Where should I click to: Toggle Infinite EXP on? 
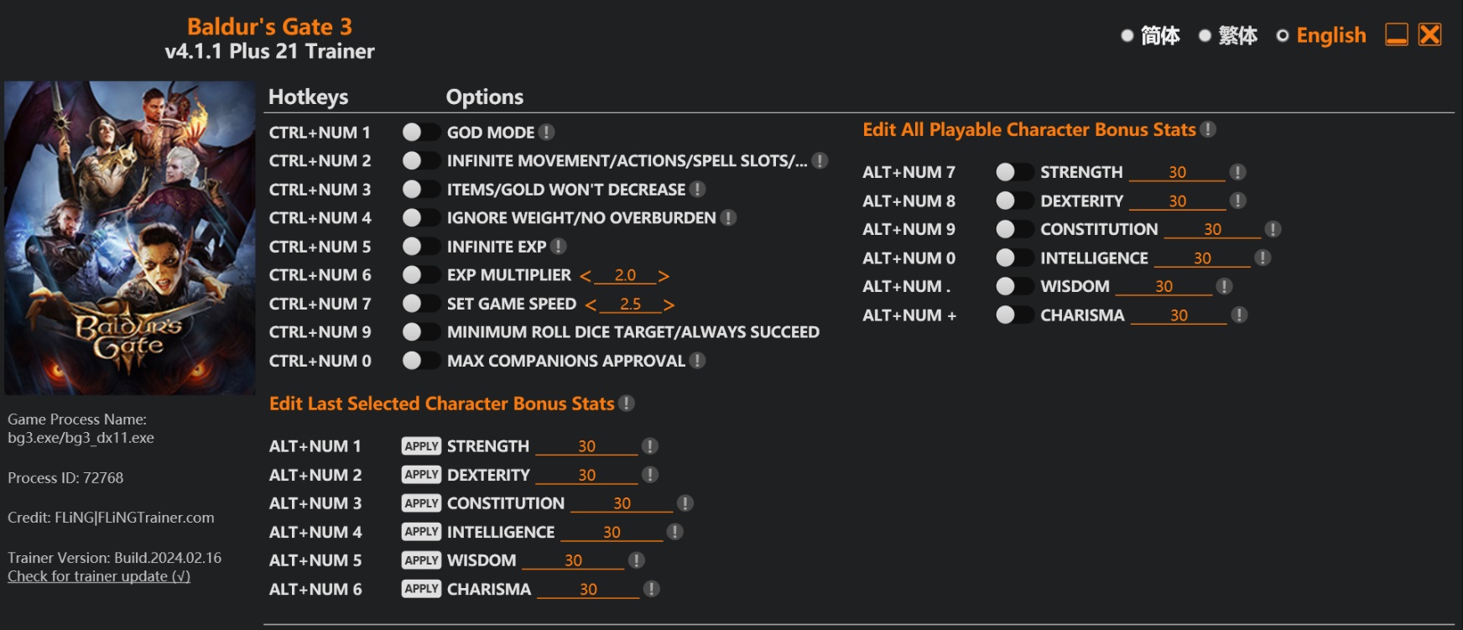pyautogui.click(x=420, y=247)
